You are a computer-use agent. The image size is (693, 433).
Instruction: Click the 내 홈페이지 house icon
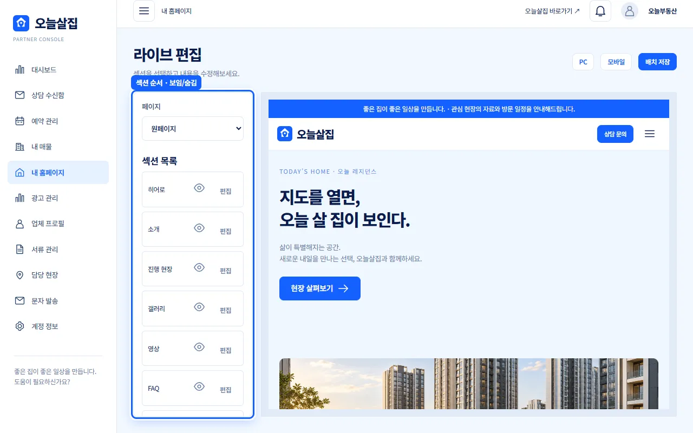point(20,173)
